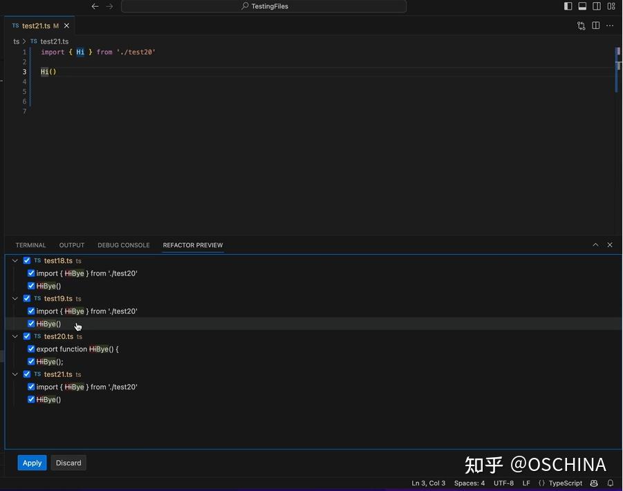623x491 pixels.
Task: Click the navigate back arrow
Action: tap(95, 6)
